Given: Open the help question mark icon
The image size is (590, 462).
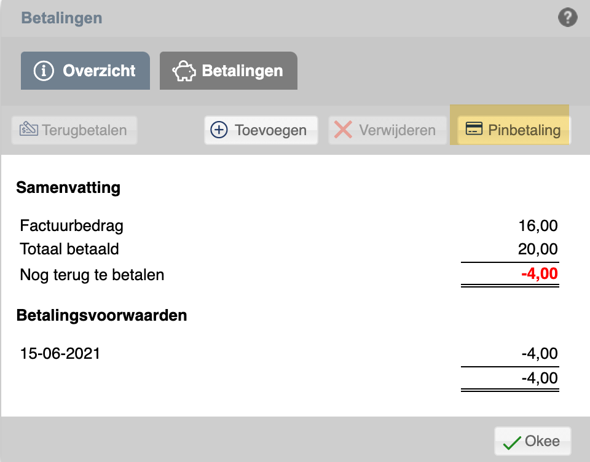Looking at the screenshot, I should tap(567, 18).
